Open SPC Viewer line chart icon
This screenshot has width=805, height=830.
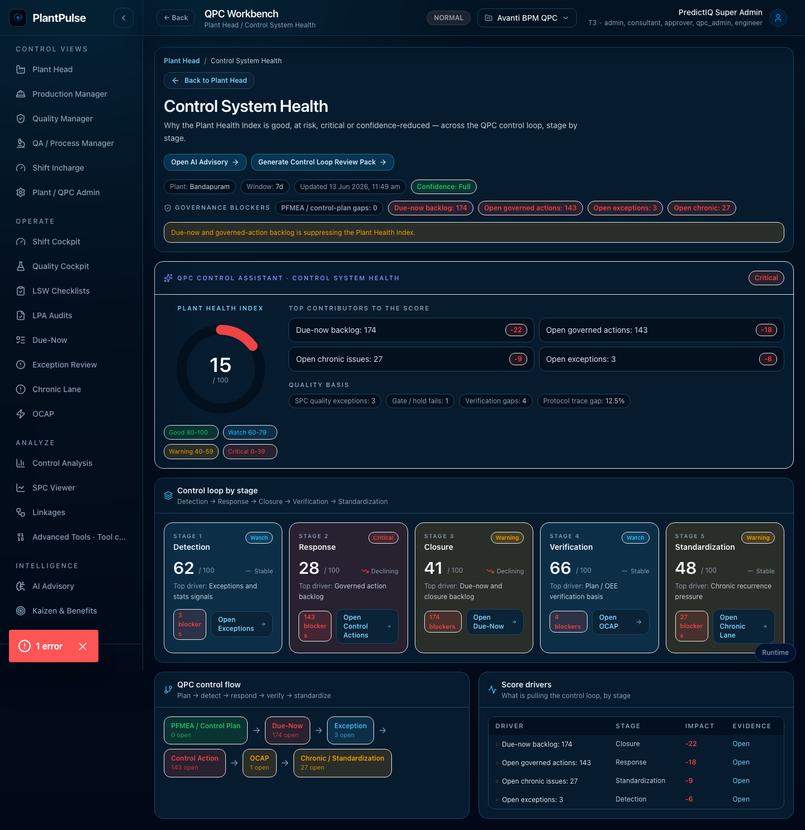click(x=21, y=488)
